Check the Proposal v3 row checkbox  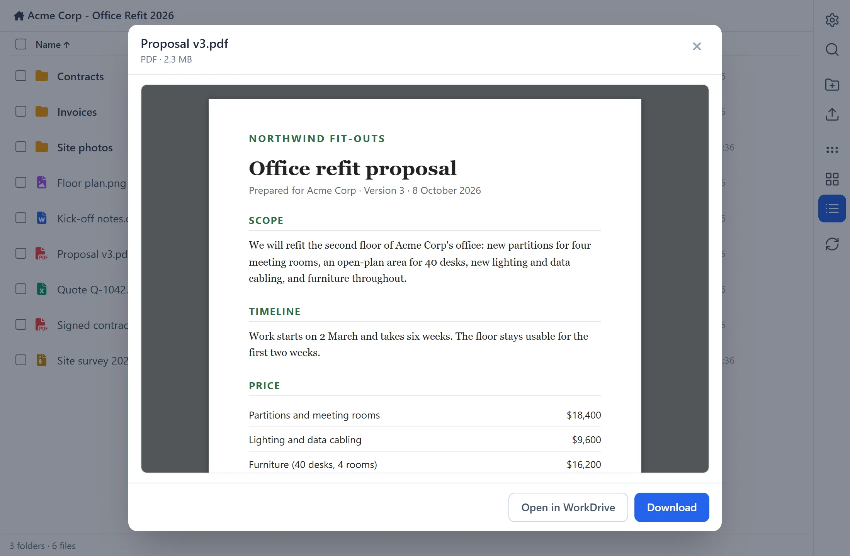(x=21, y=253)
